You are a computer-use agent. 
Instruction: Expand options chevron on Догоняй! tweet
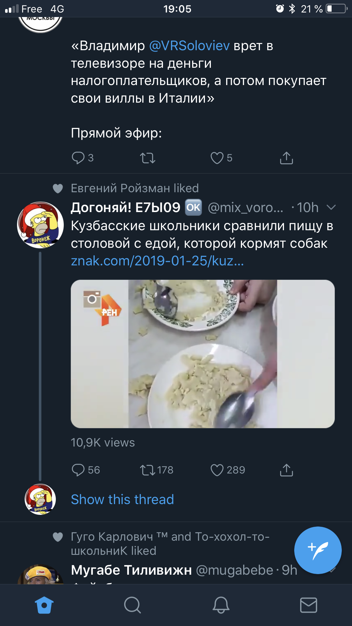point(331,208)
